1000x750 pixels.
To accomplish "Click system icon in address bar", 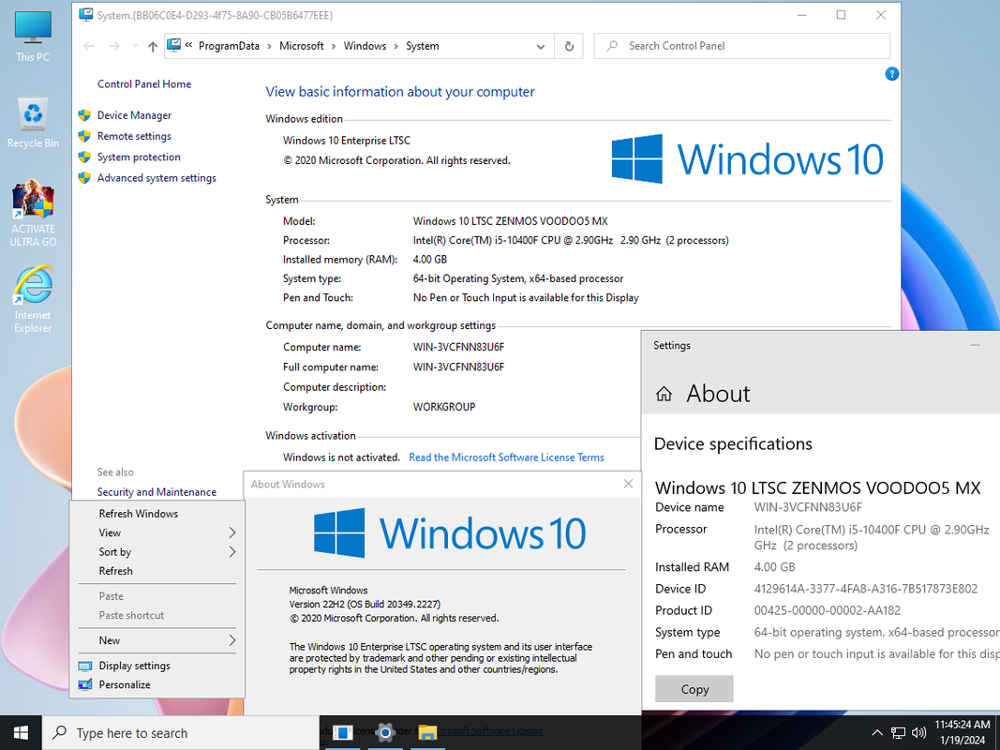I will pos(173,45).
